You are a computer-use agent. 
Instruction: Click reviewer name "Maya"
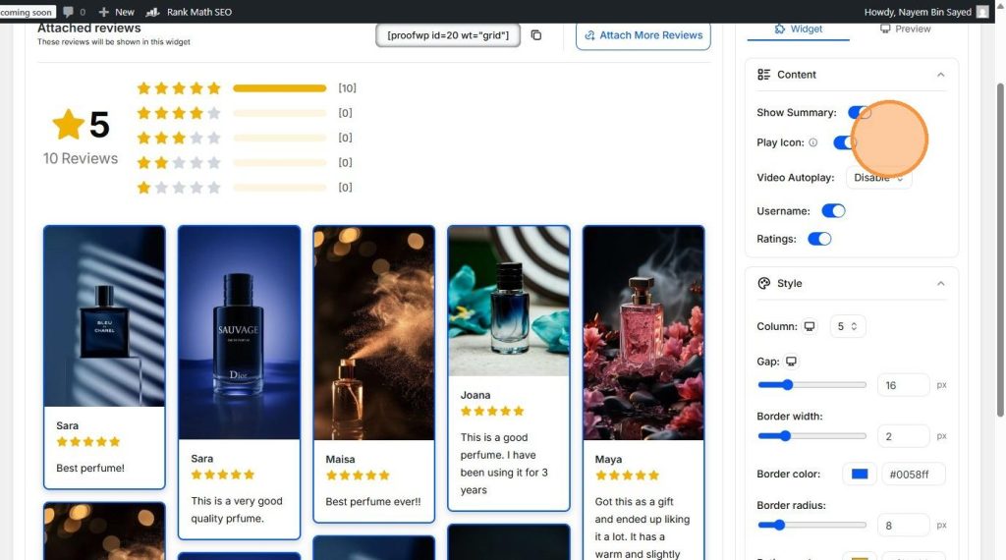608,459
